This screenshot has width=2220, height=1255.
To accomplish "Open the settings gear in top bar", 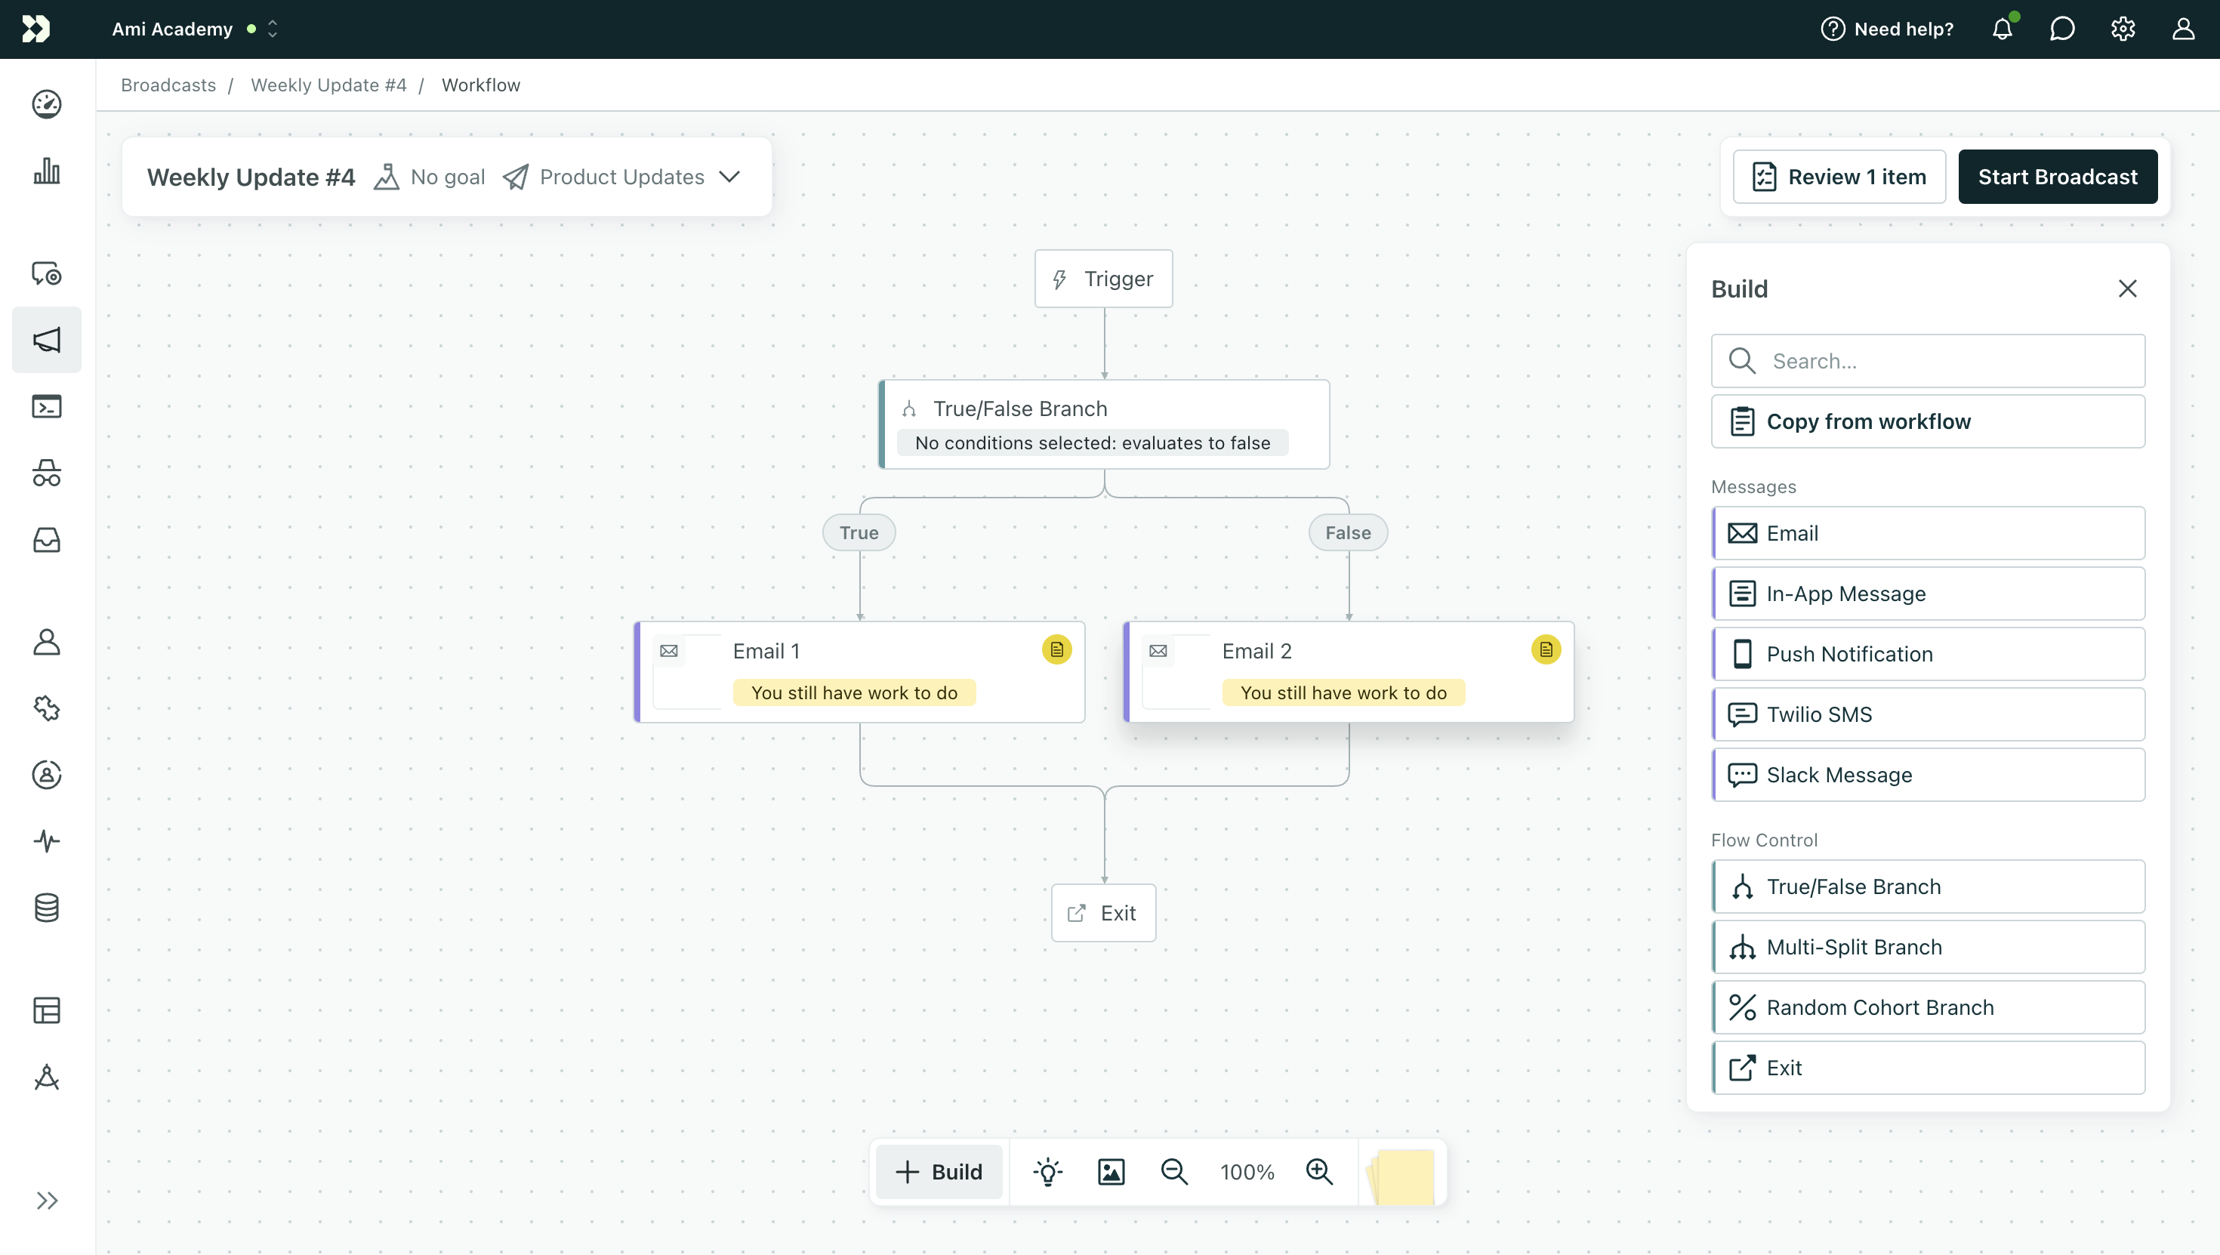I will pyautogui.click(x=2123, y=29).
